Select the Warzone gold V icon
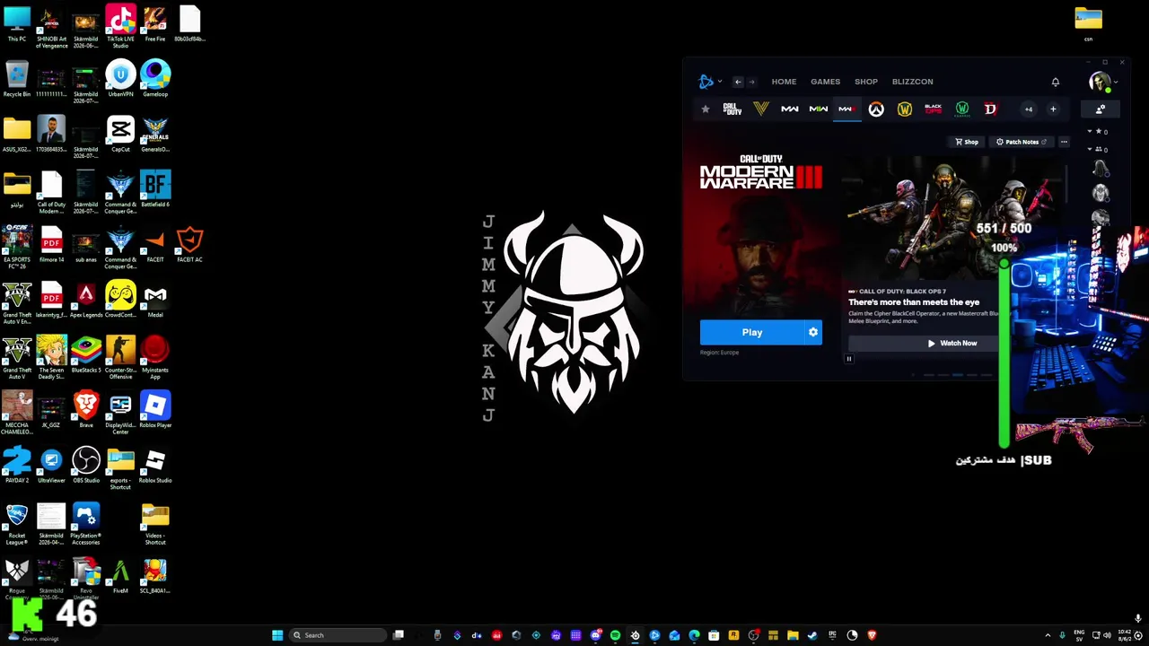The height and width of the screenshot is (646, 1149). click(761, 109)
